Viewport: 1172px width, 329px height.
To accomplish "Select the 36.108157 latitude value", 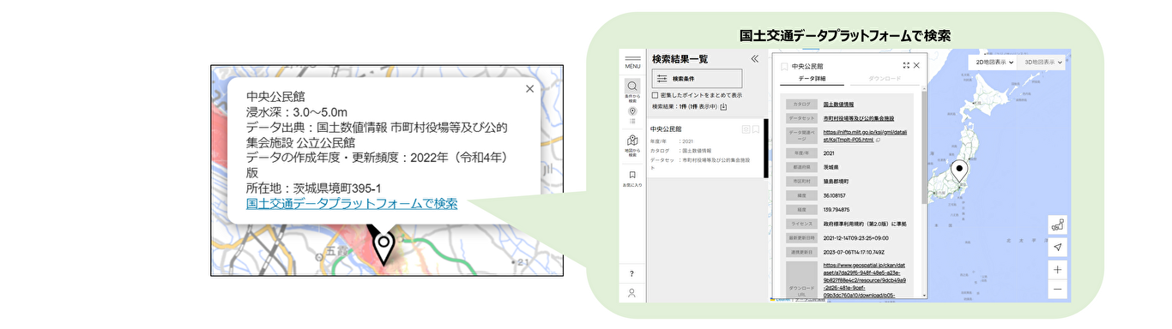I will click(x=835, y=195).
